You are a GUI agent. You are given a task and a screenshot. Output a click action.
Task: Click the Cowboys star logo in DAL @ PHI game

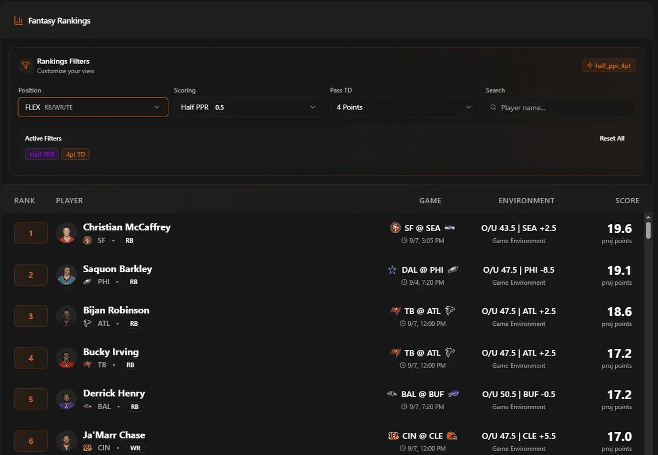tap(392, 270)
